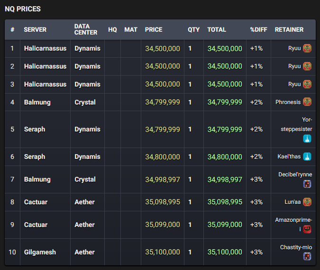Open Halicarnassus server in row 1
This screenshot has width=320, height=270.
(45, 48)
